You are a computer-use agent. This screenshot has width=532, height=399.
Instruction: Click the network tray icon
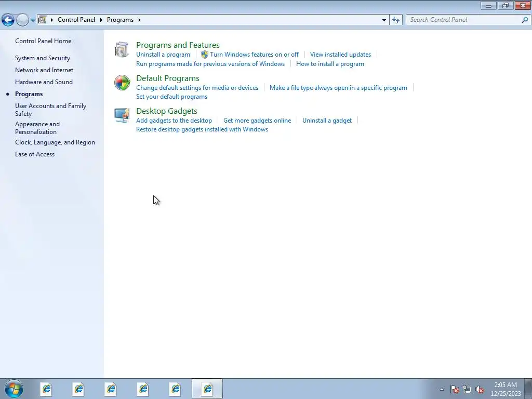click(467, 389)
